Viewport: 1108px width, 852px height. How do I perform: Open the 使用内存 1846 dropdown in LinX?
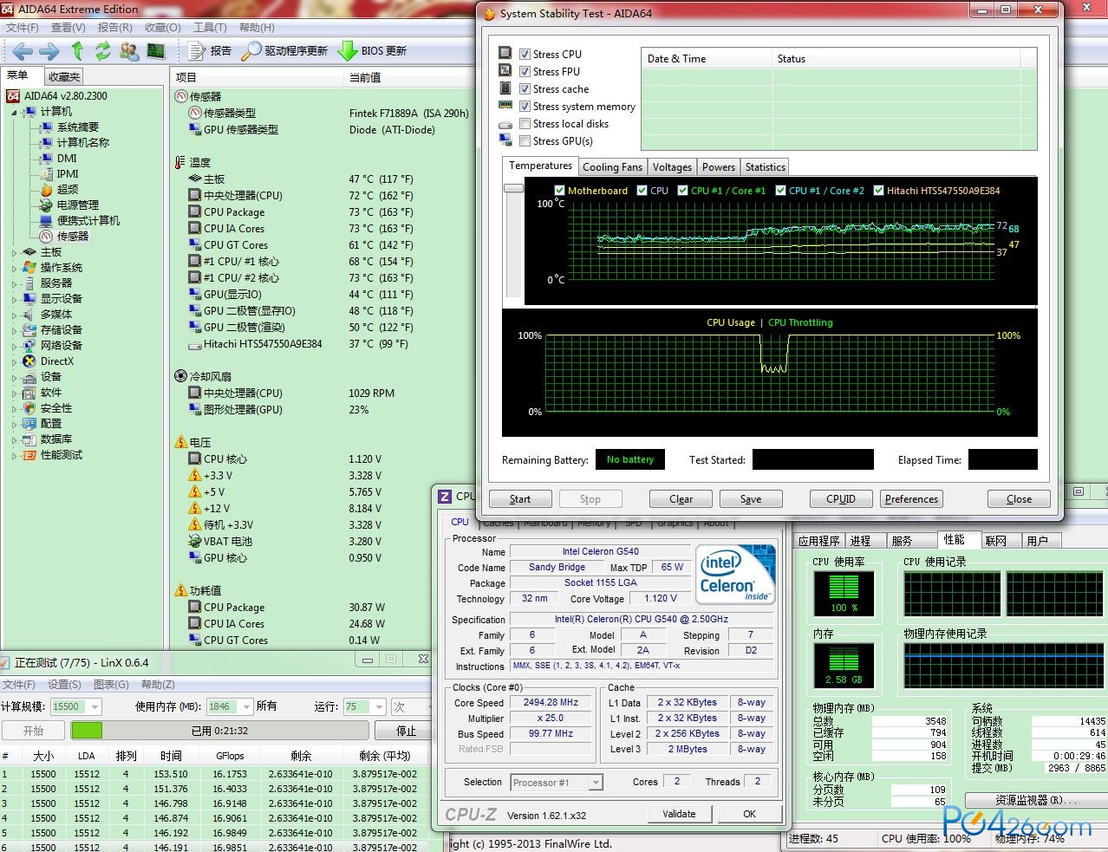pyautogui.click(x=246, y=706)
